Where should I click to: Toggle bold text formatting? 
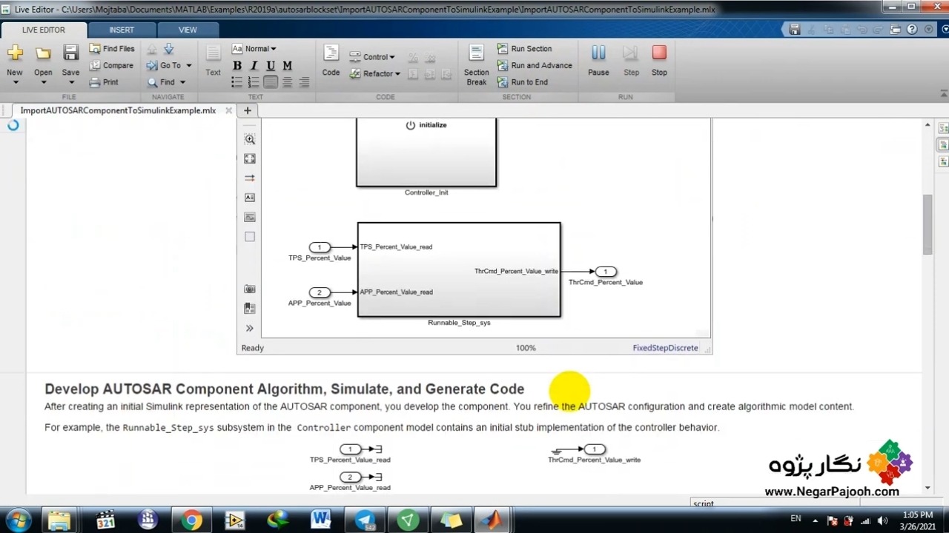point(237,66)
